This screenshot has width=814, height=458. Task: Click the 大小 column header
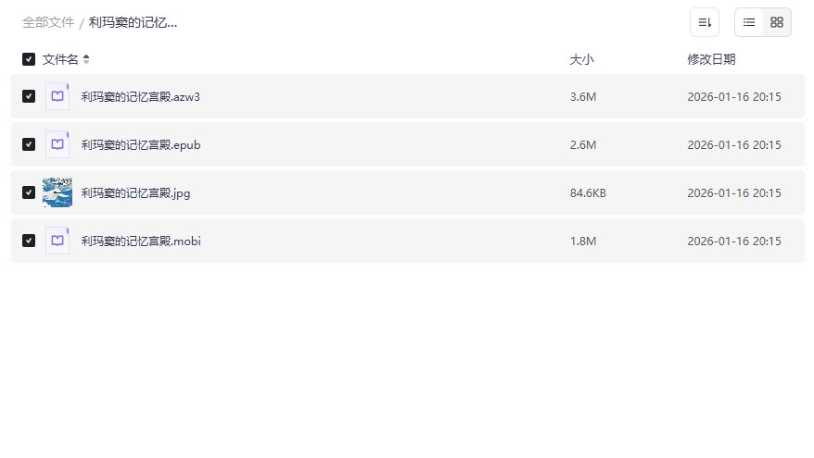(581, 59)
